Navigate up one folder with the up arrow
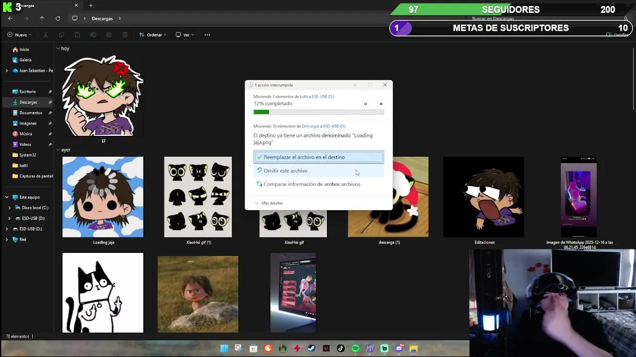The height and width of the screenshot is (357, 636). tap(42, 18)
